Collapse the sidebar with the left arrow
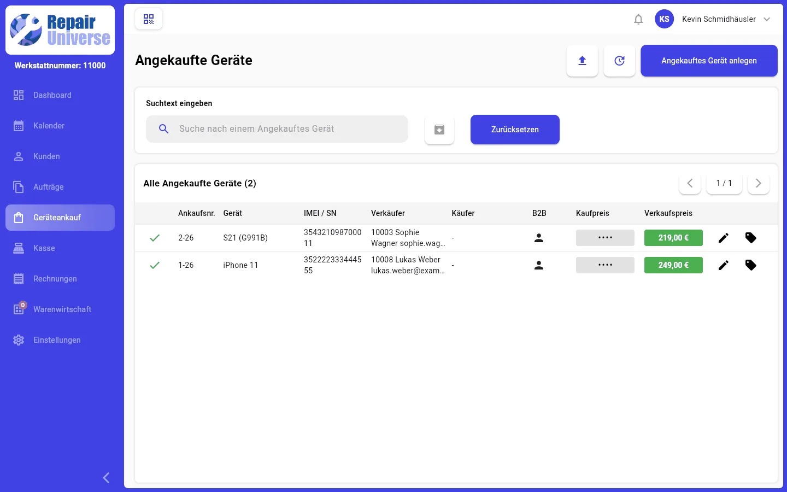The image size is (787, 492). tap(106, 478)
